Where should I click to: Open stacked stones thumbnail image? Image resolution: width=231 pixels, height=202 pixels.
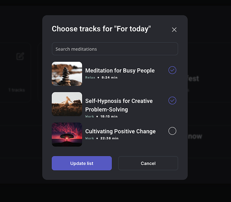pyautogui.click(x=67, y=74)
